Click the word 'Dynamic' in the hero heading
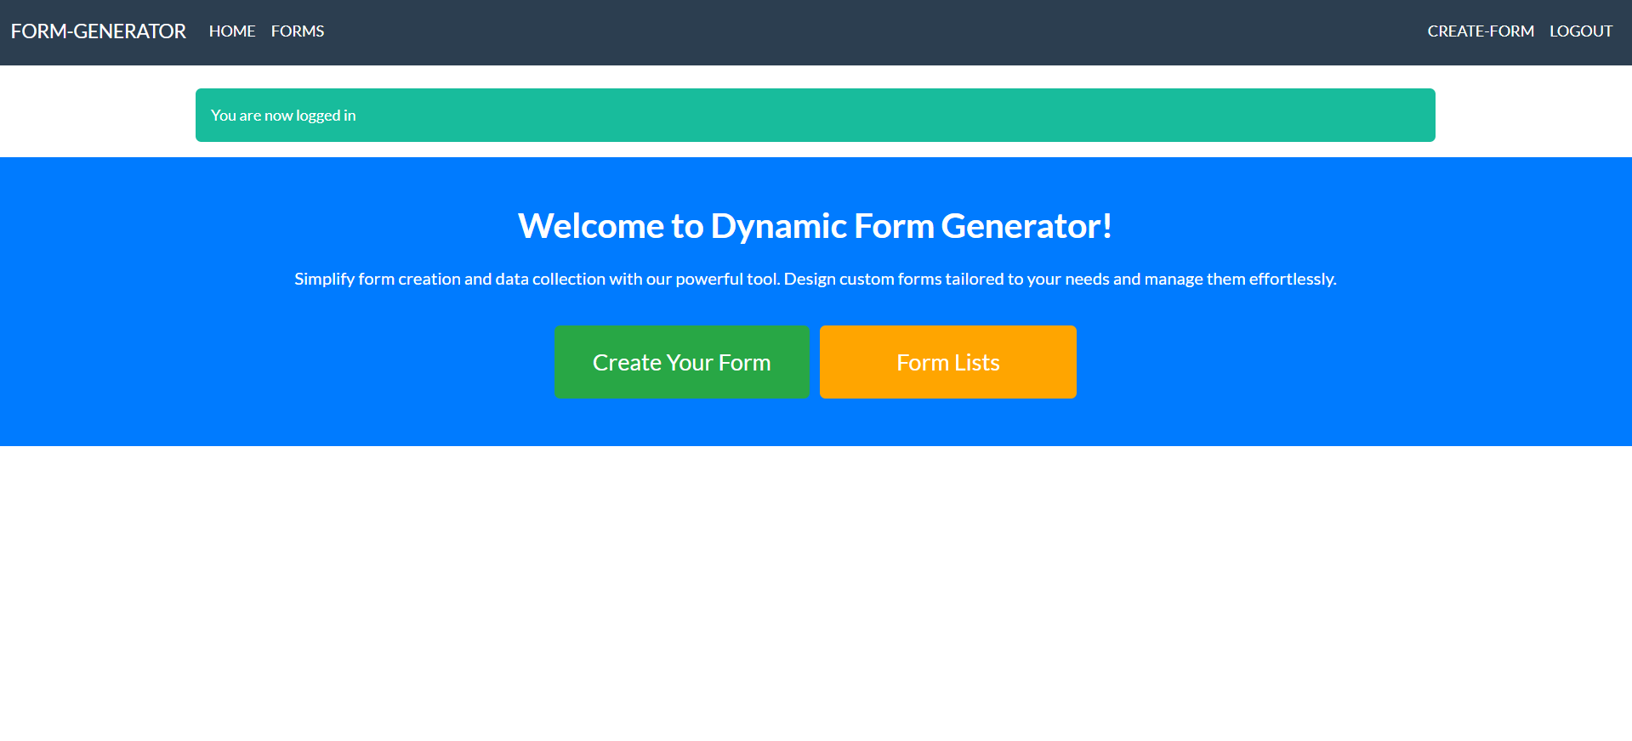 779,226
